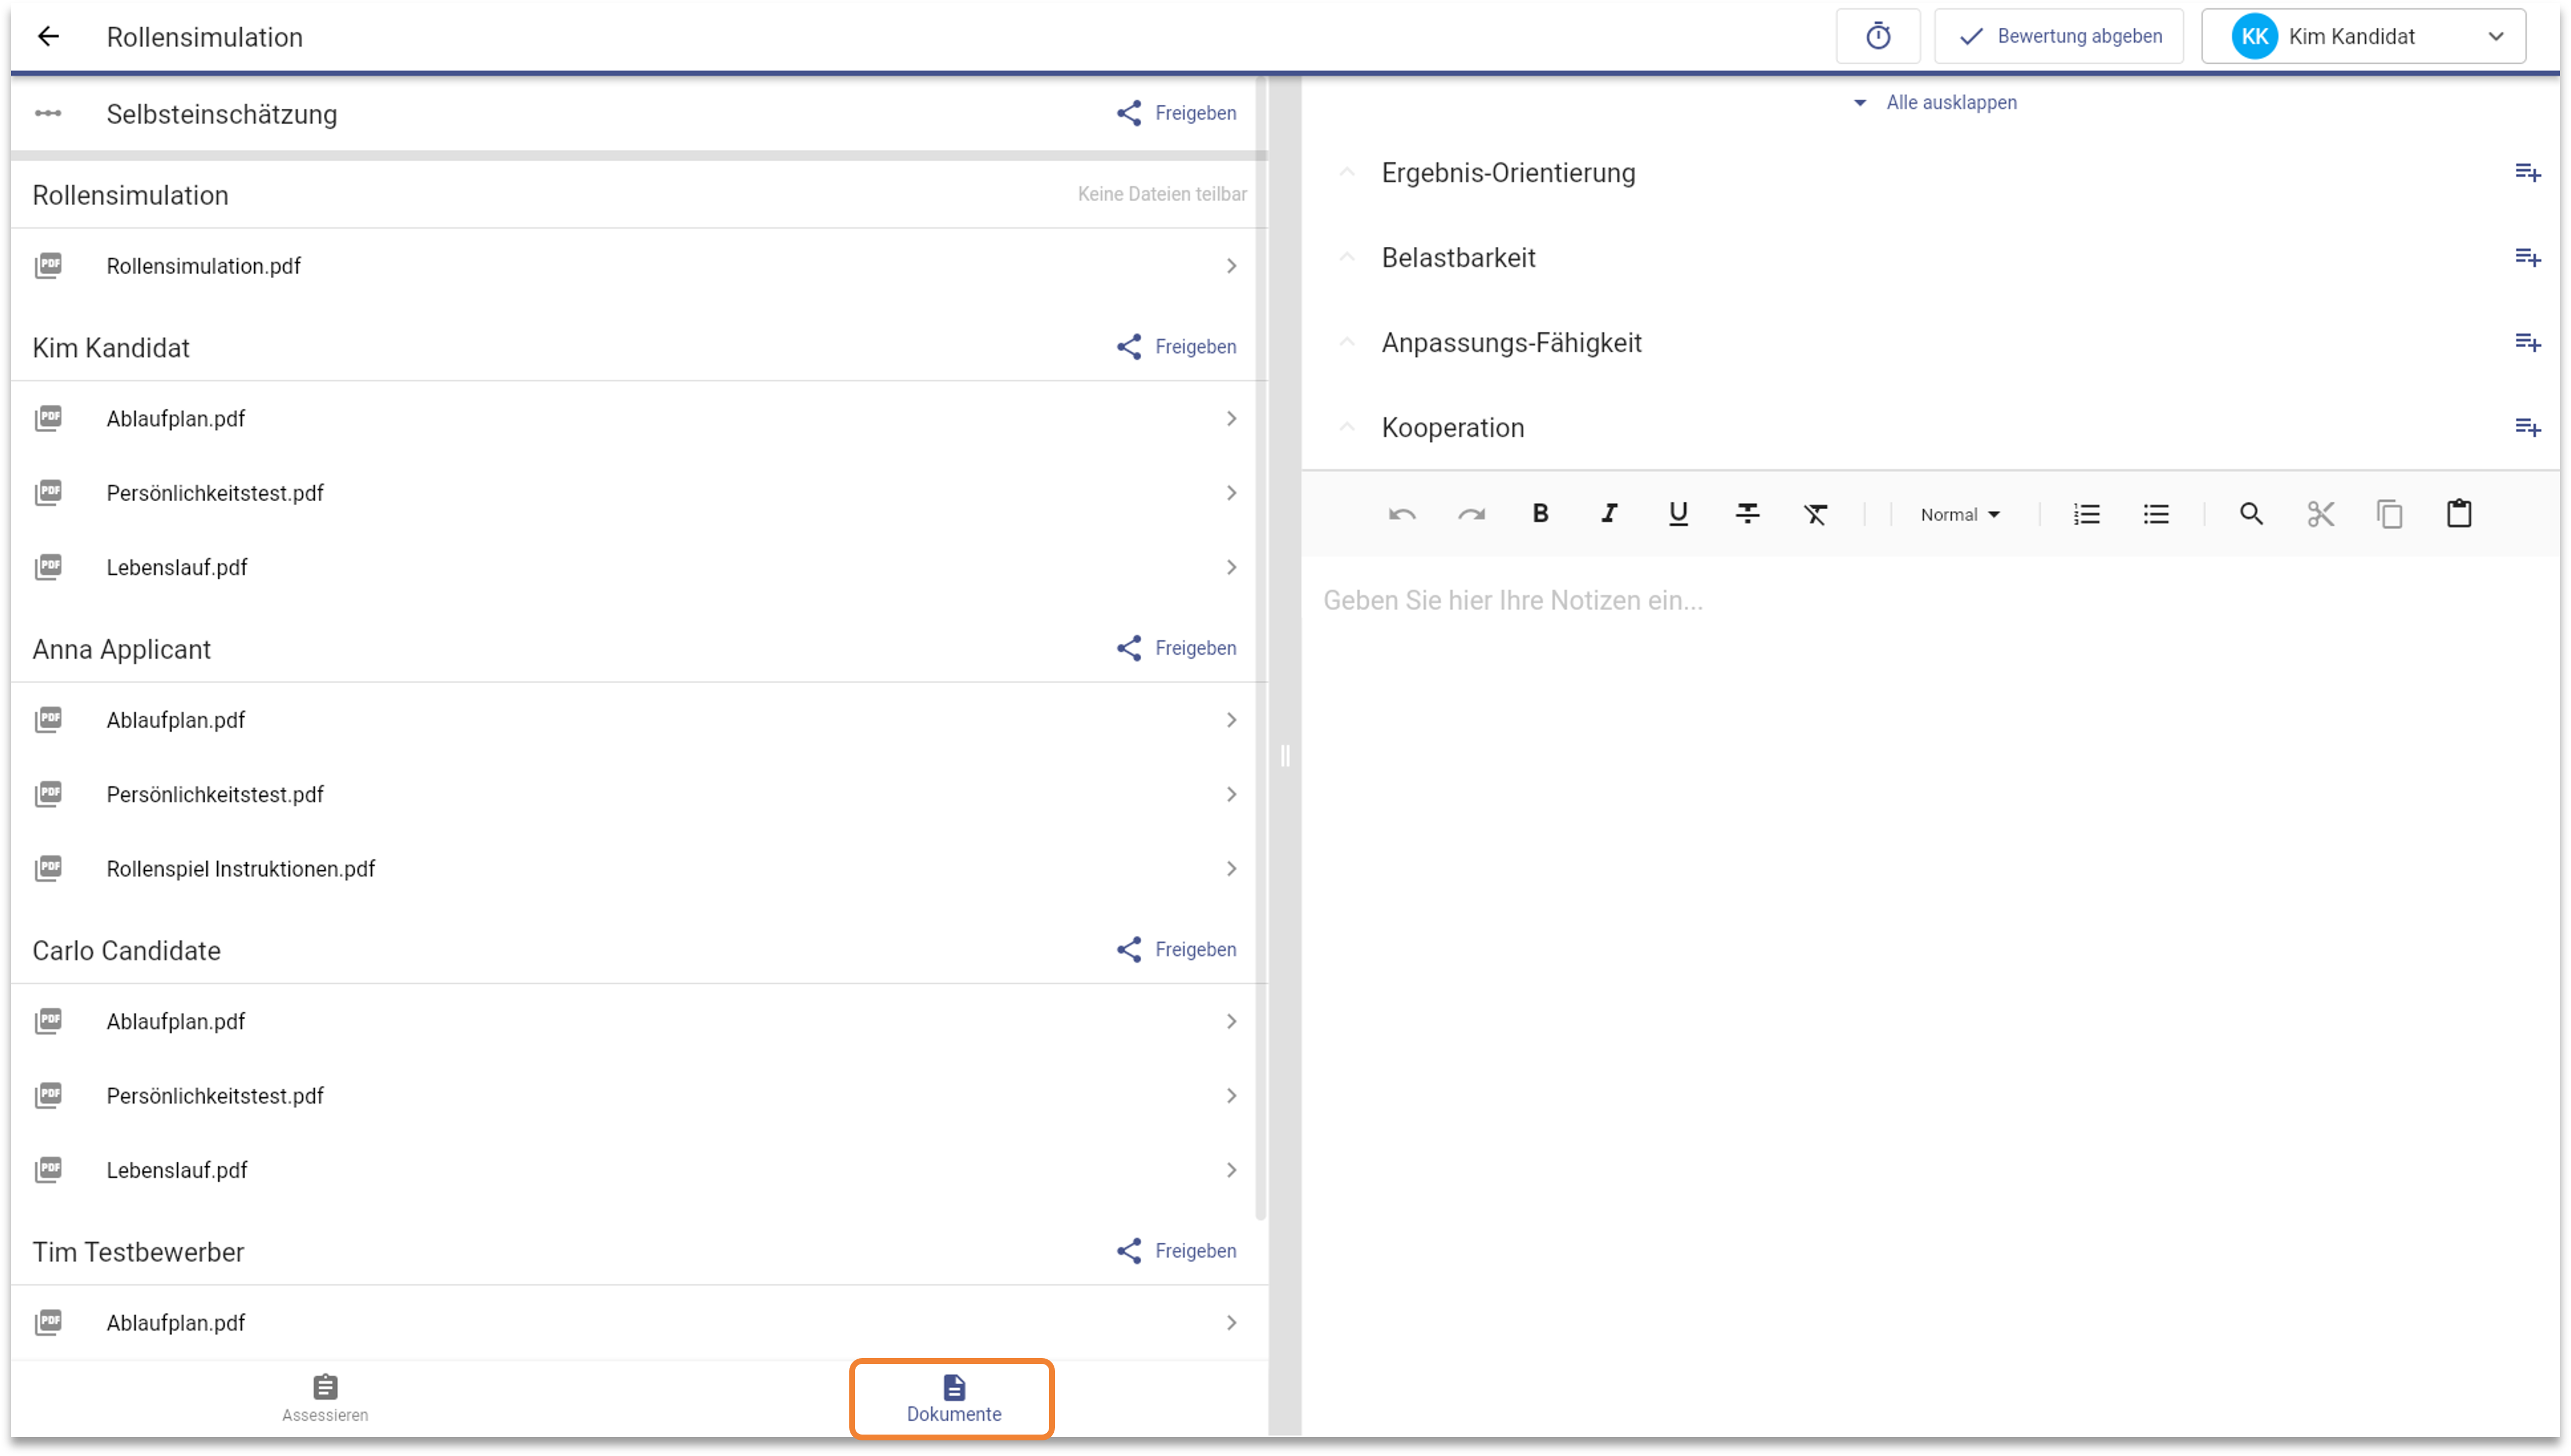Share Kim Kandidat documents via Freigeben
Viewport: 2571px width, 1456px height.
tap(1177, 347)
